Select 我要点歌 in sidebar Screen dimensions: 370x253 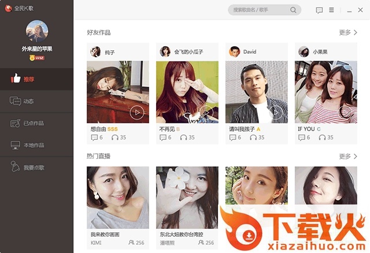[x=36, y=168]
